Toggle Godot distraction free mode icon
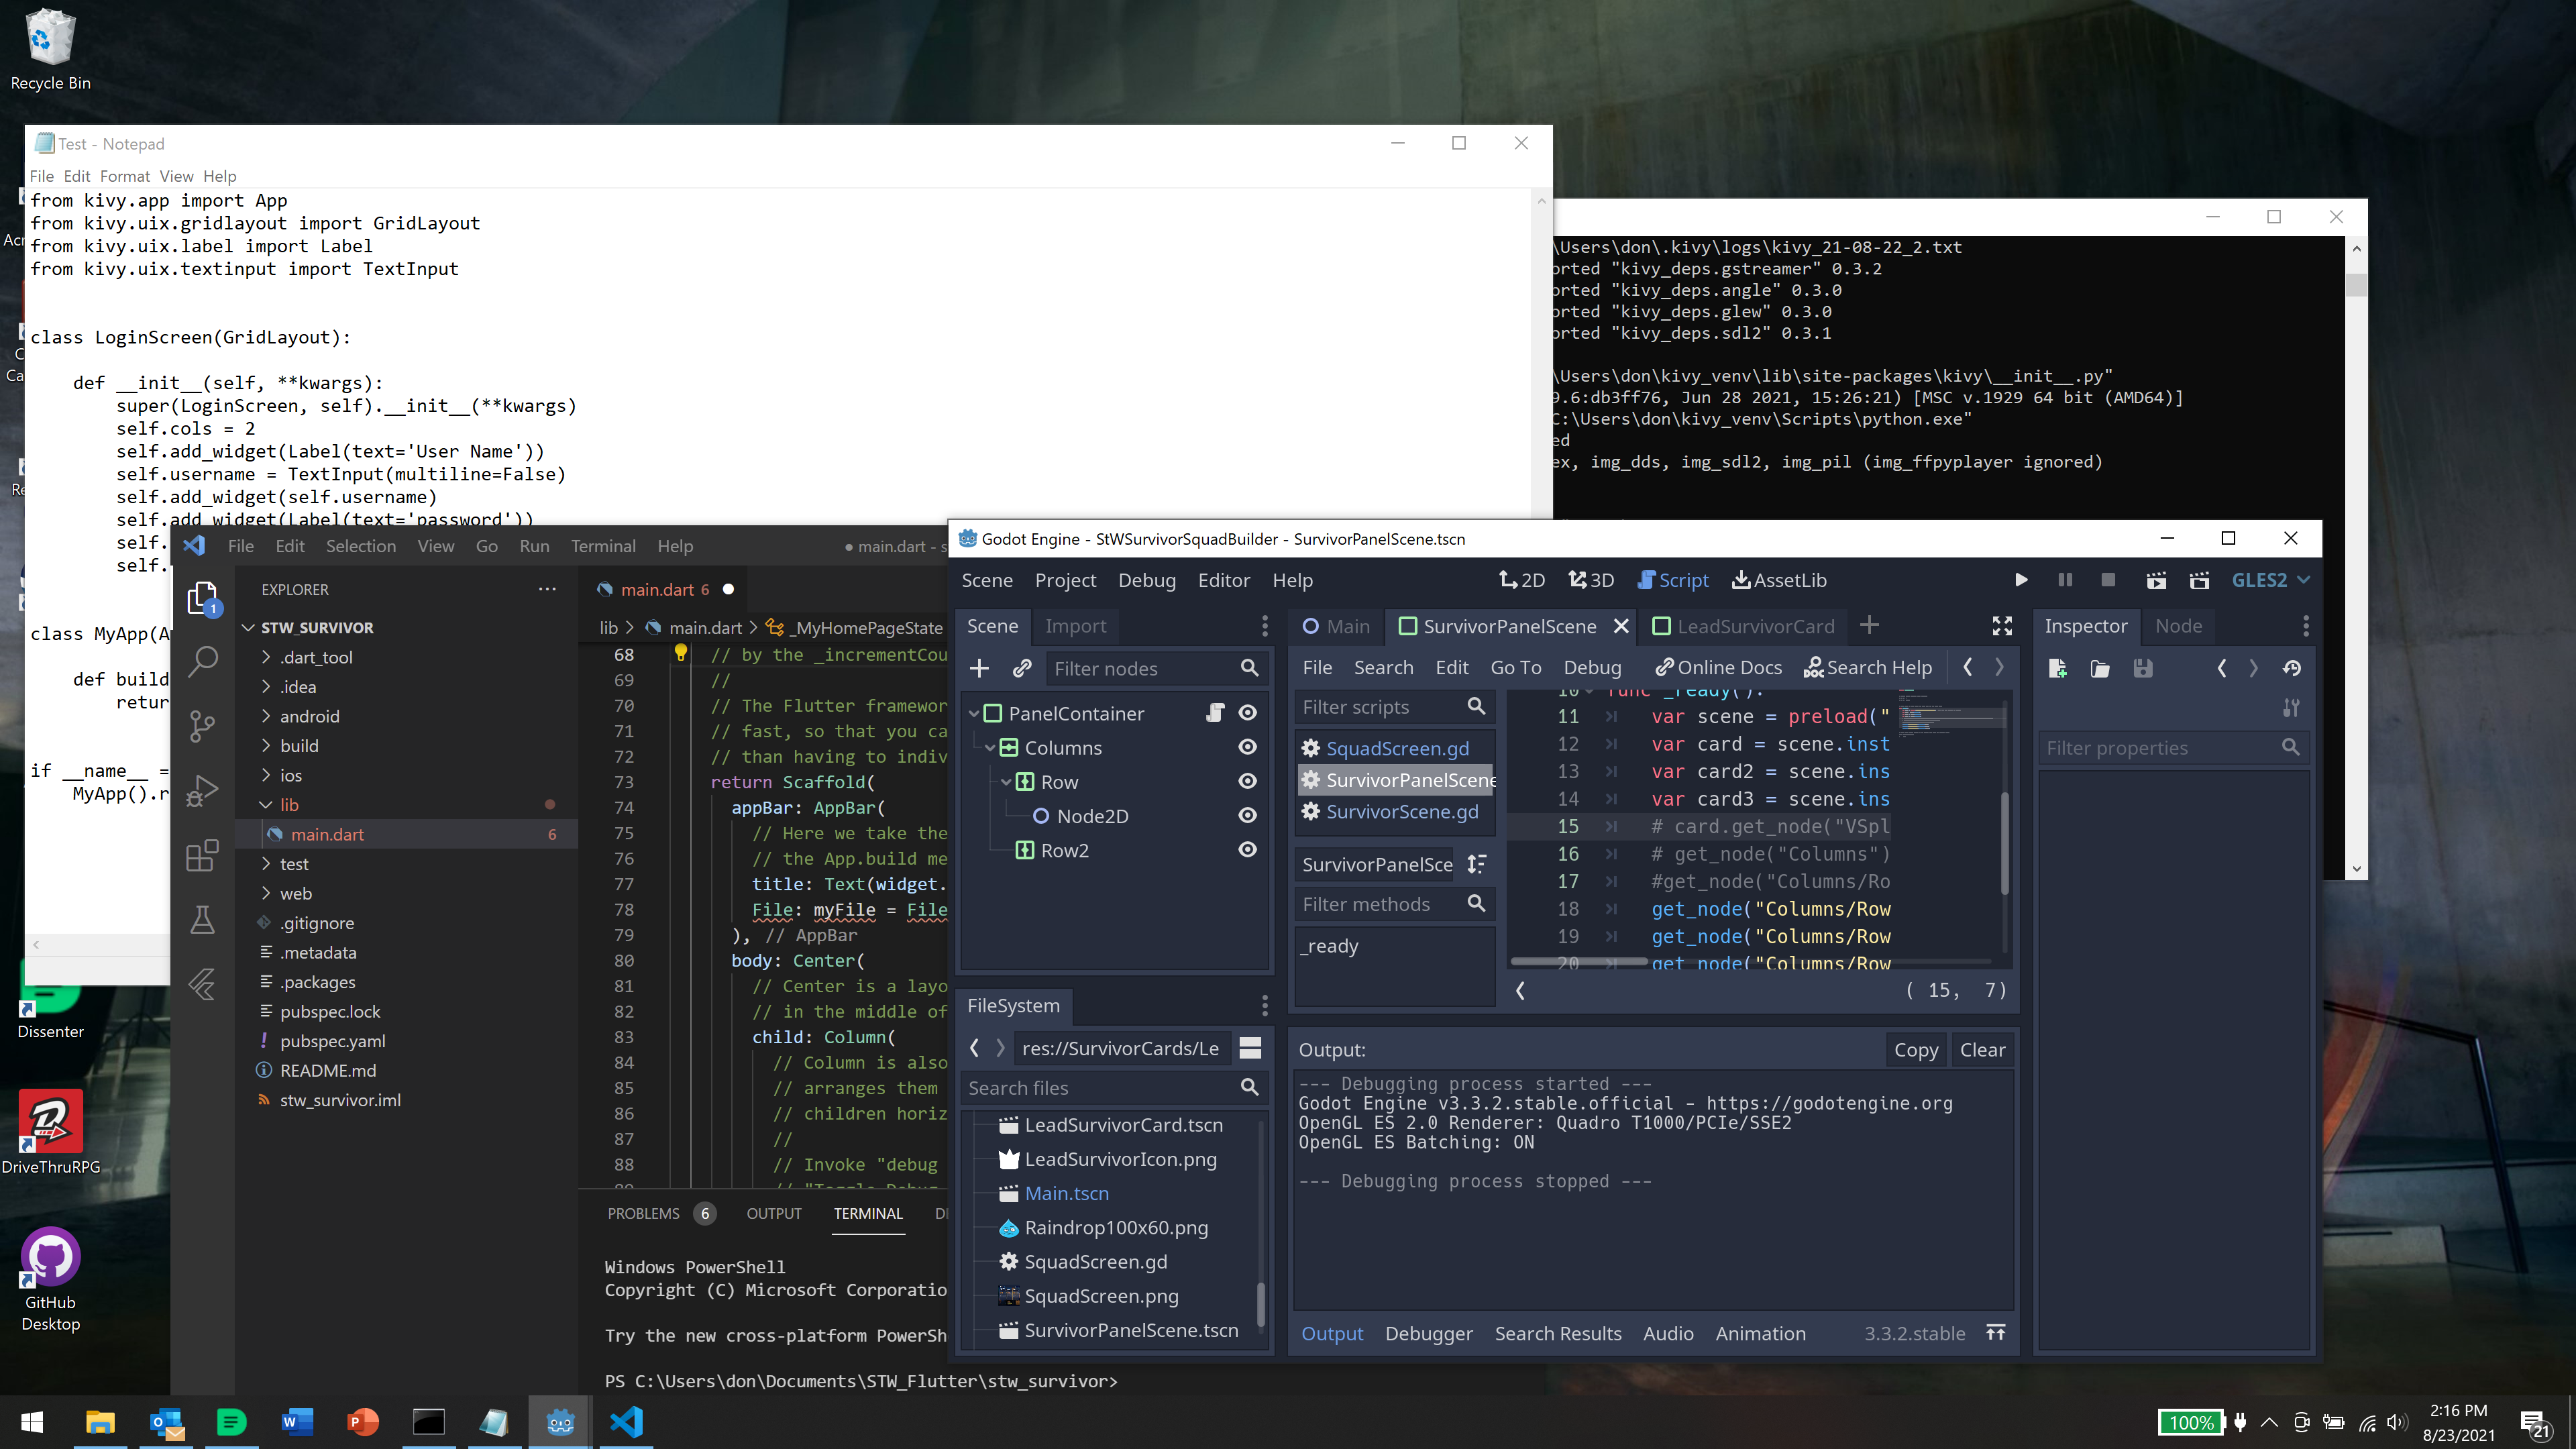2576x1449 pixels. (x=2002, y=626)
